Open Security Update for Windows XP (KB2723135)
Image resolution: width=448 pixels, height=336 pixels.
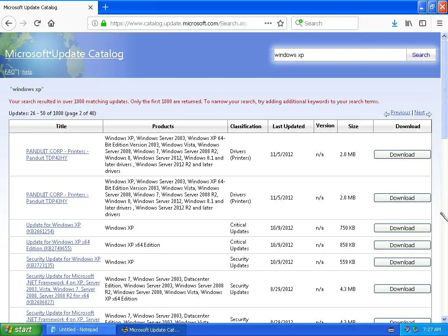point(63,262)
